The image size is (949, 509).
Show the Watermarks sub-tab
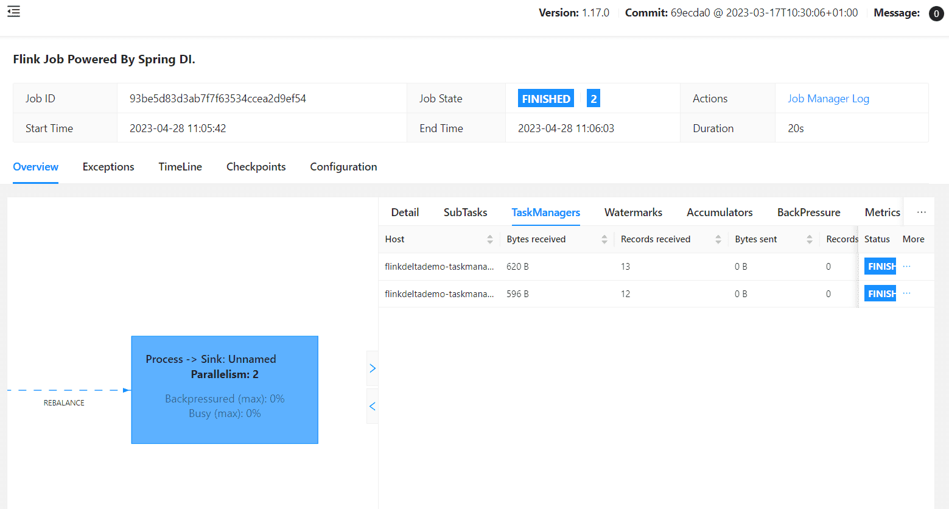coord(634,212)
